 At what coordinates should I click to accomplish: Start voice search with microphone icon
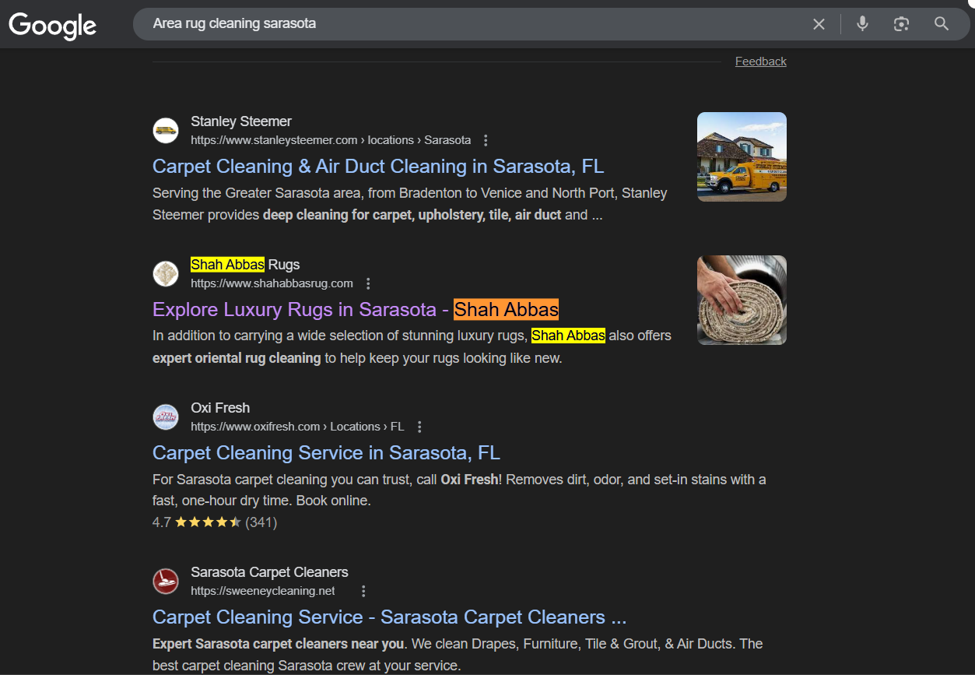coord(862,24)
